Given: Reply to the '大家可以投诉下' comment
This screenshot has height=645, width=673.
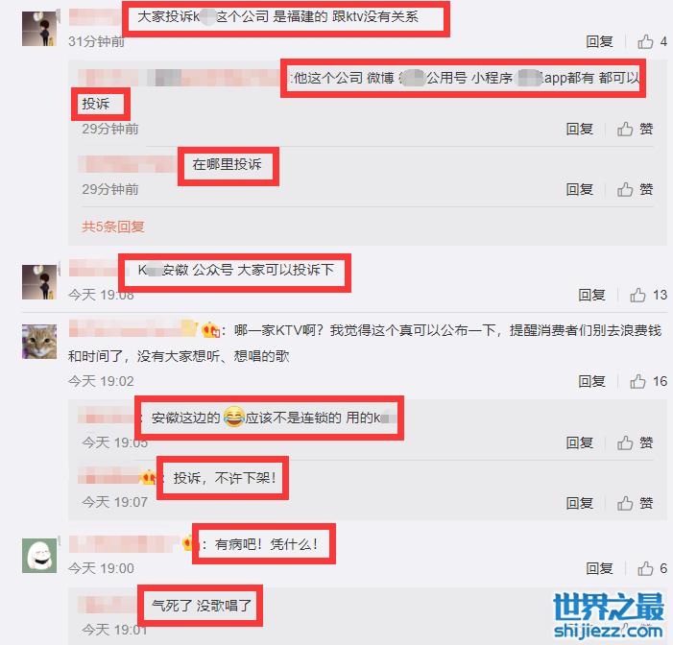Looking at the screenshot, I should (591, 295).
